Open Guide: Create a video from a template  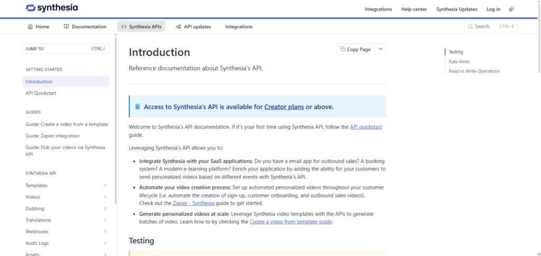tap(67, 125)
